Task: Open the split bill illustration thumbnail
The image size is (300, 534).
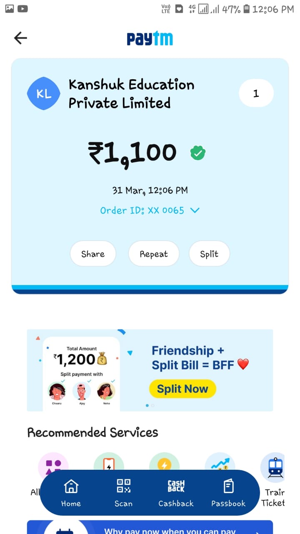Action: 81,373
